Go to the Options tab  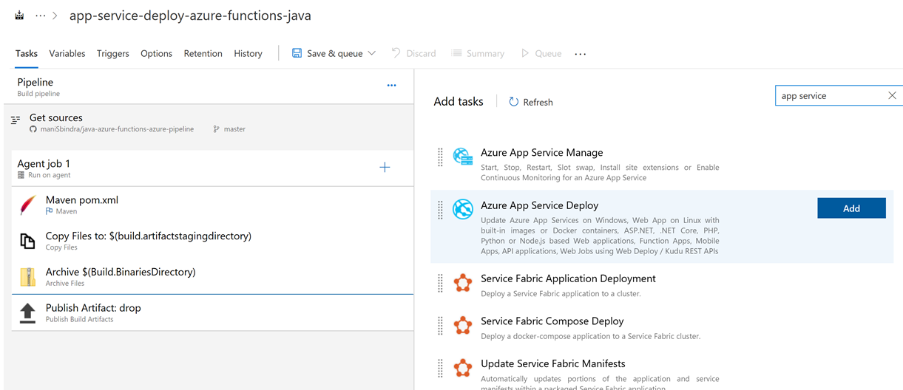156,53
